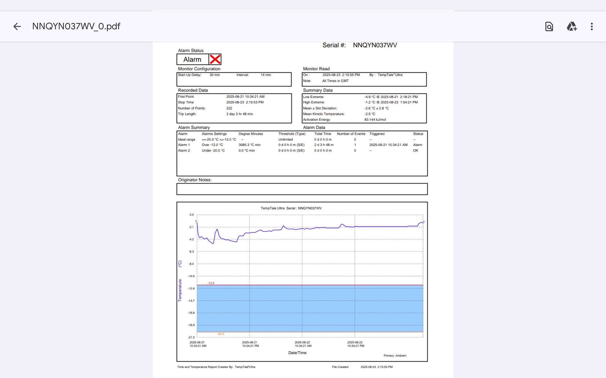606x378 pixels.
Task: Go back using the arrow icon
Action: [x=17, y=26]
